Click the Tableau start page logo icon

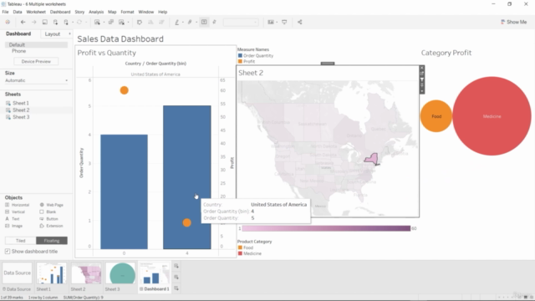click(x=8, y=23)
